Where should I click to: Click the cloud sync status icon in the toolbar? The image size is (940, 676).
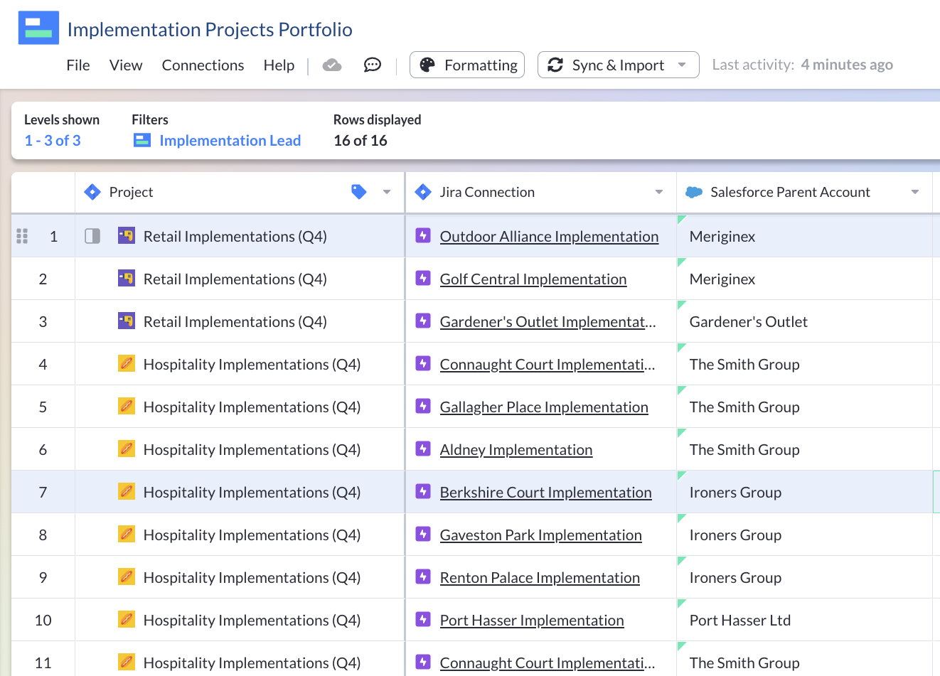[331, 65]
